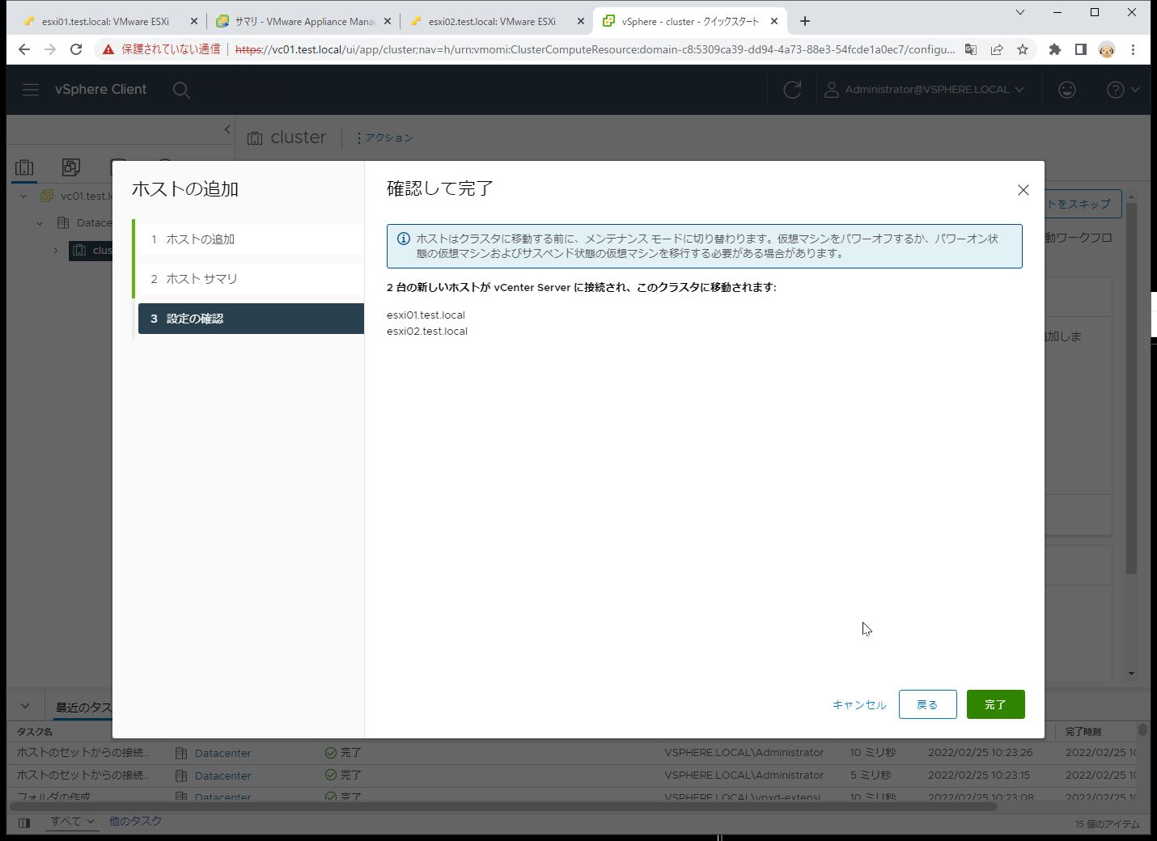Switch to esxi01.test.local VMware ESXi browser tab
Viewport: 1157px width, 841px height.
[x=105, y=22]
